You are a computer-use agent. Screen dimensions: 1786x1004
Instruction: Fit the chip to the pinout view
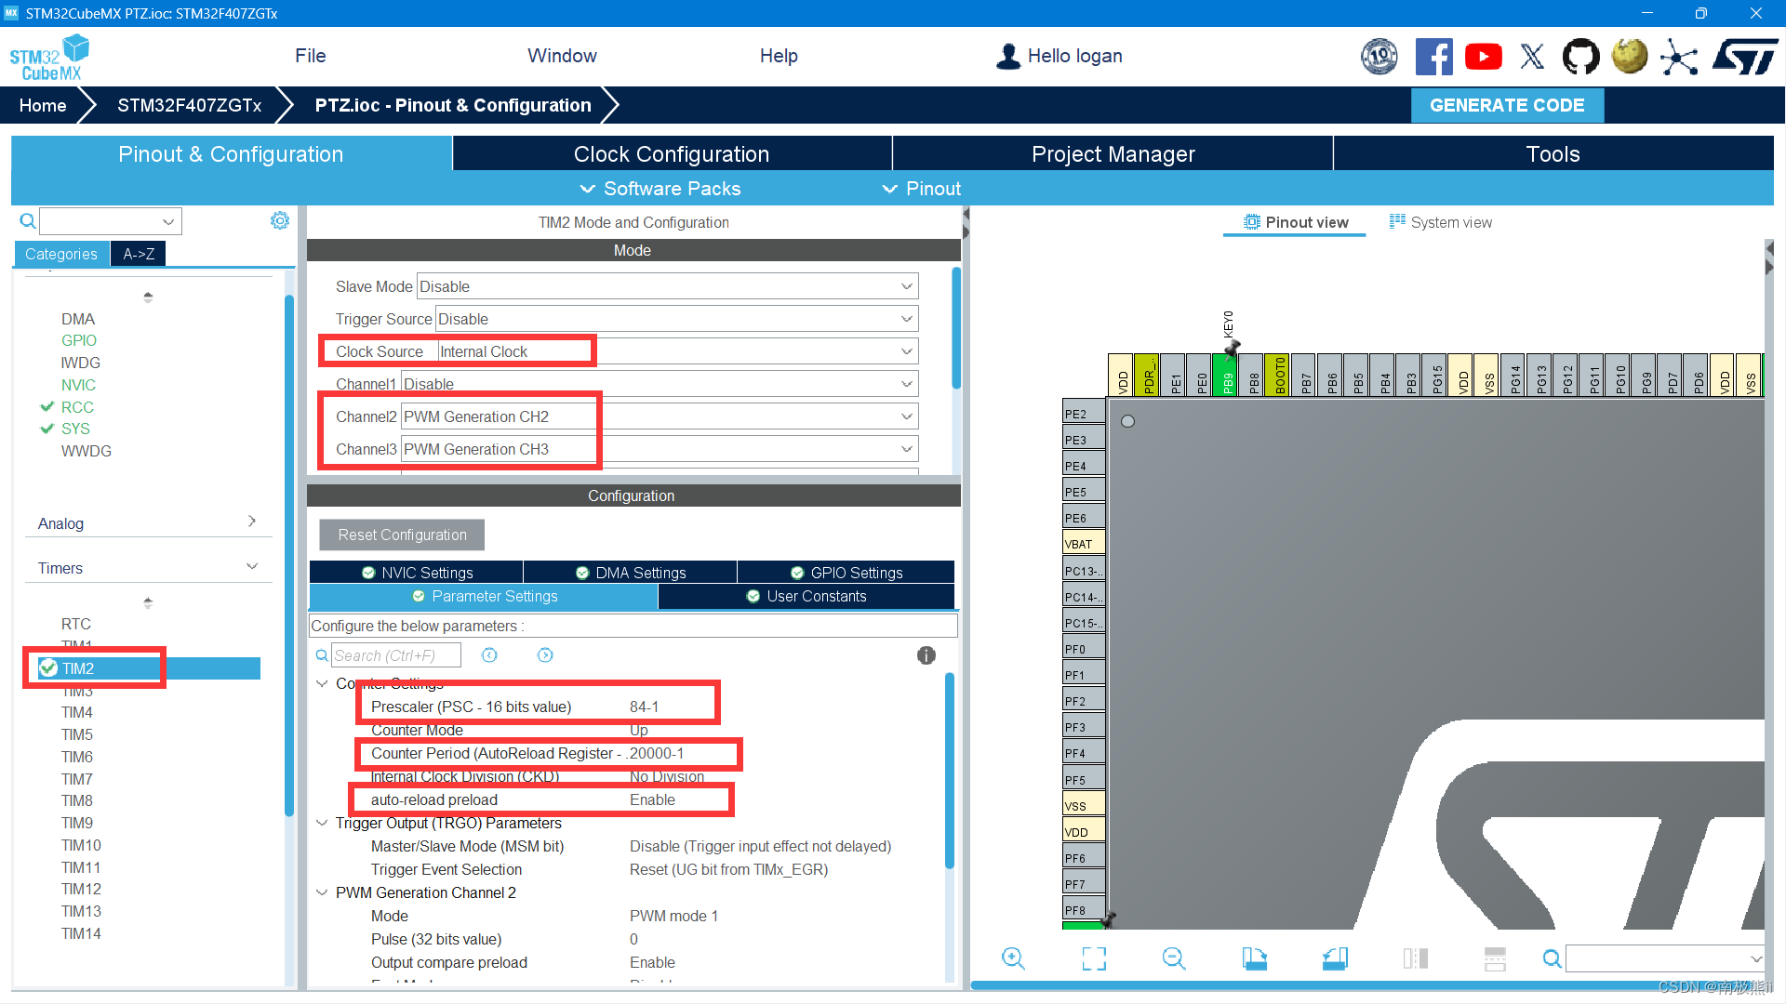1094,958
